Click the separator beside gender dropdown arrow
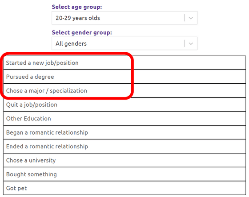 pos(185,43)
